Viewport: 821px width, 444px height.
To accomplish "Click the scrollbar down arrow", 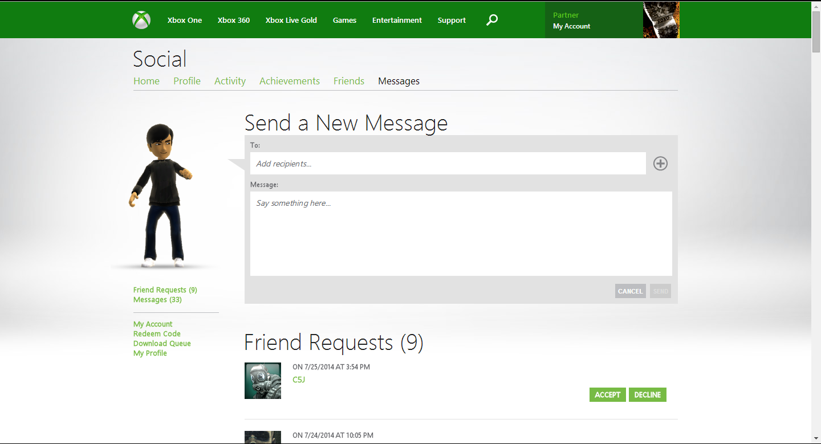I will click(816, 439).
